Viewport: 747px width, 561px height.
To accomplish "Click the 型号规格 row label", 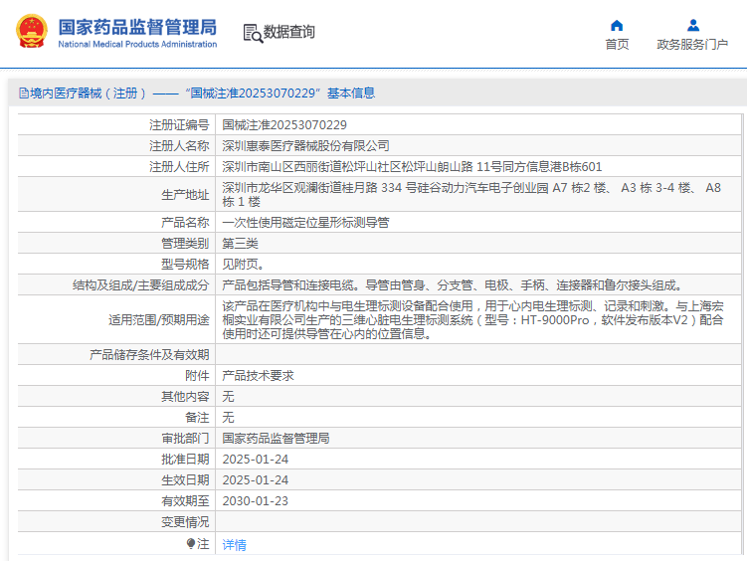I will (x=185, y=265).
